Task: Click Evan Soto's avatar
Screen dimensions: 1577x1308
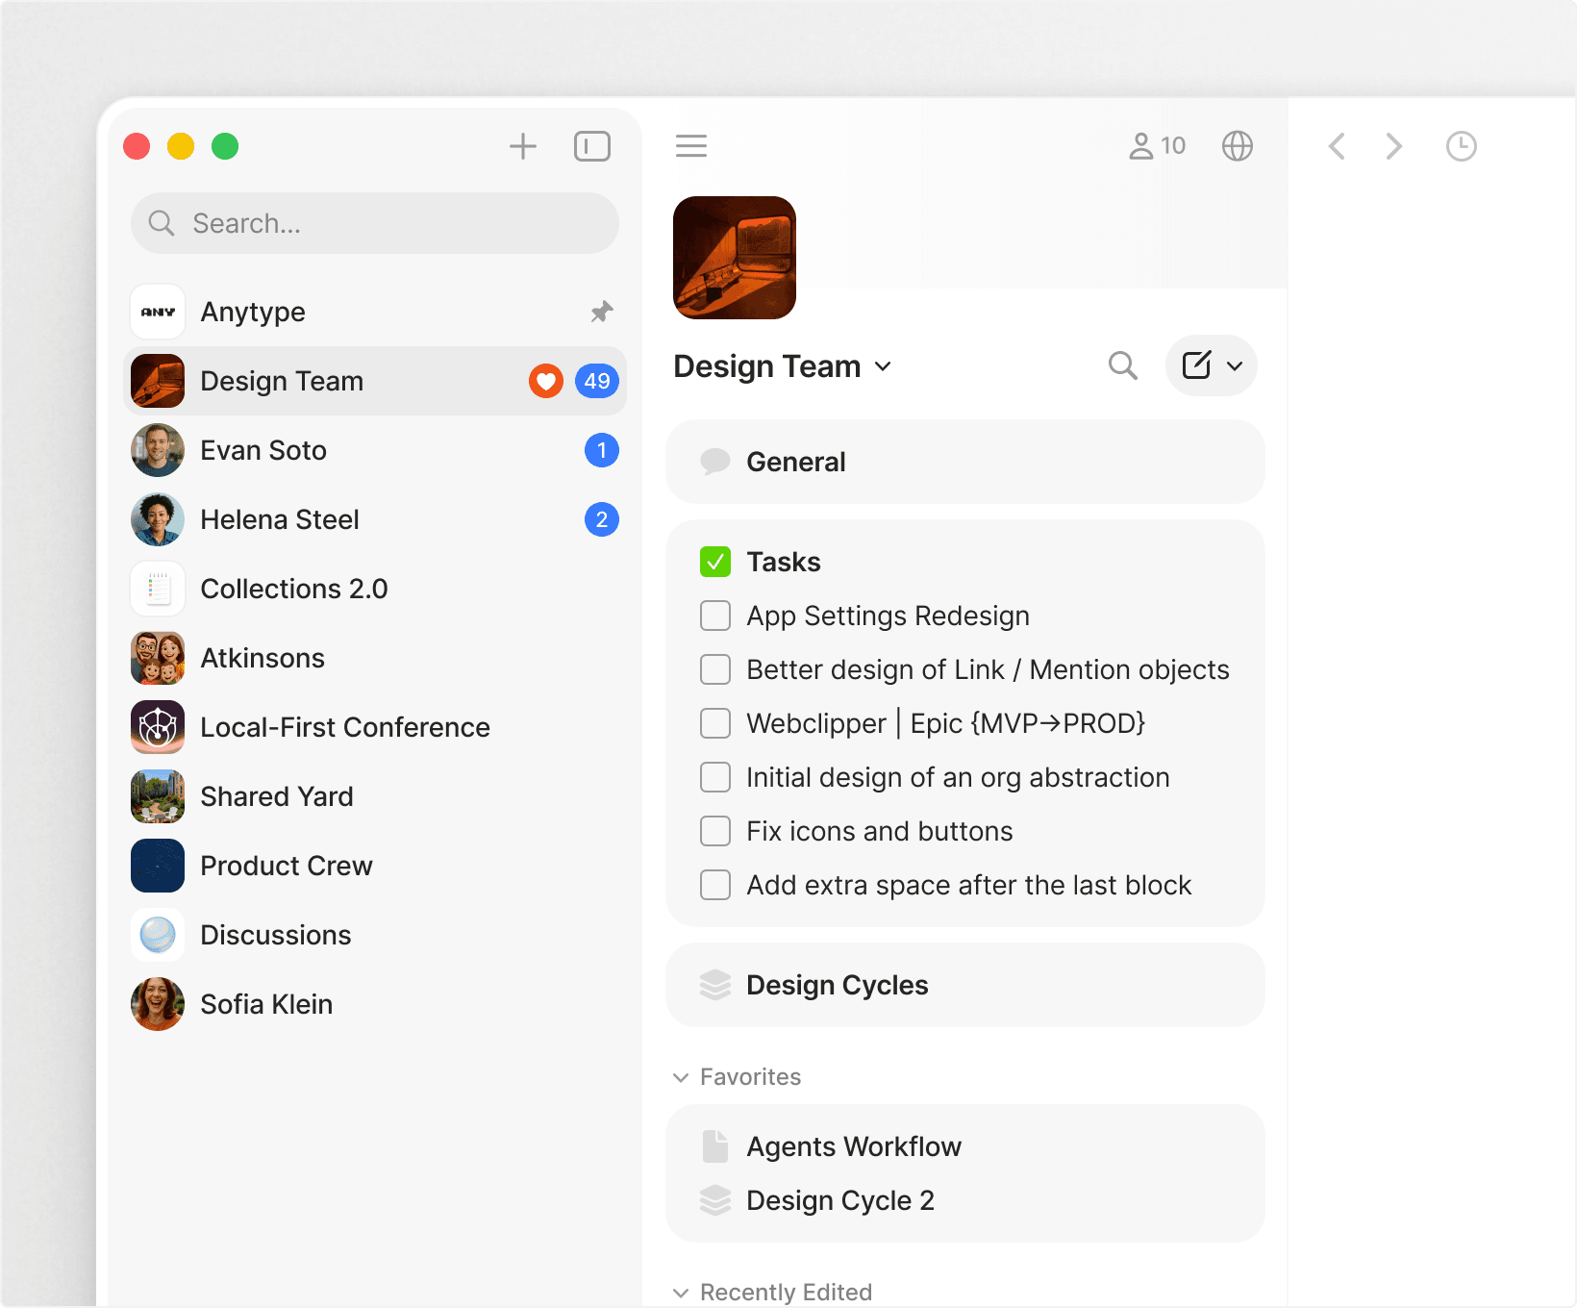Action: (x=158, y=450)
